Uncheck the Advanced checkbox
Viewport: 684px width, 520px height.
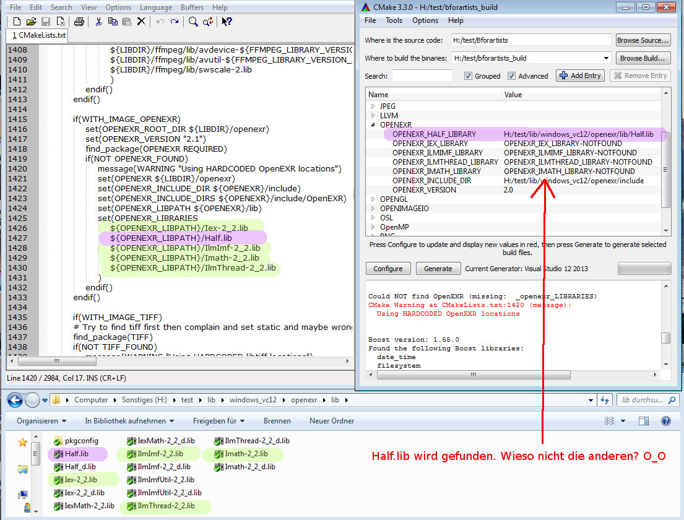(x=512, y=76)
